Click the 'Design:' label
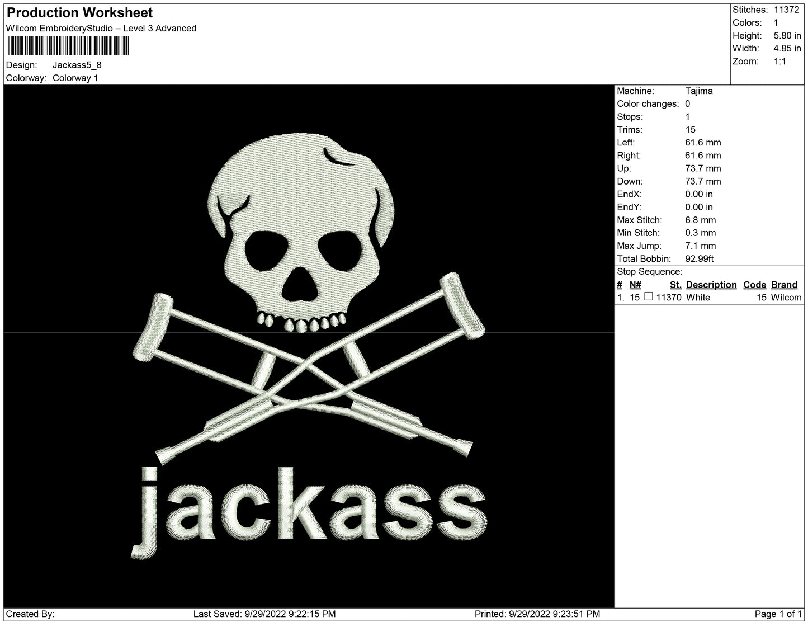Image resolution: width=808 pixels, height=622 pixels. click(22, 65)
